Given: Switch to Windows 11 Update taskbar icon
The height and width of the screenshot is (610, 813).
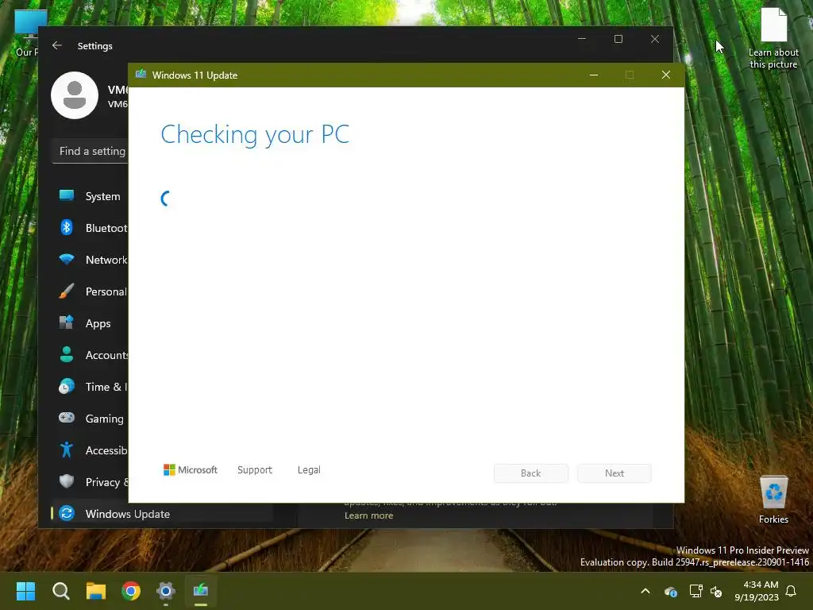Looking at the screenshot, I should [201, 591].
